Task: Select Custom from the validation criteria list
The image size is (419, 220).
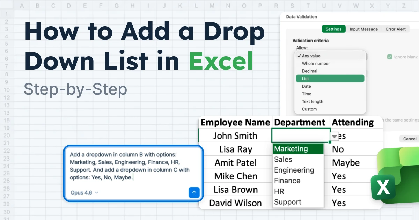Action: coord(309,109)
